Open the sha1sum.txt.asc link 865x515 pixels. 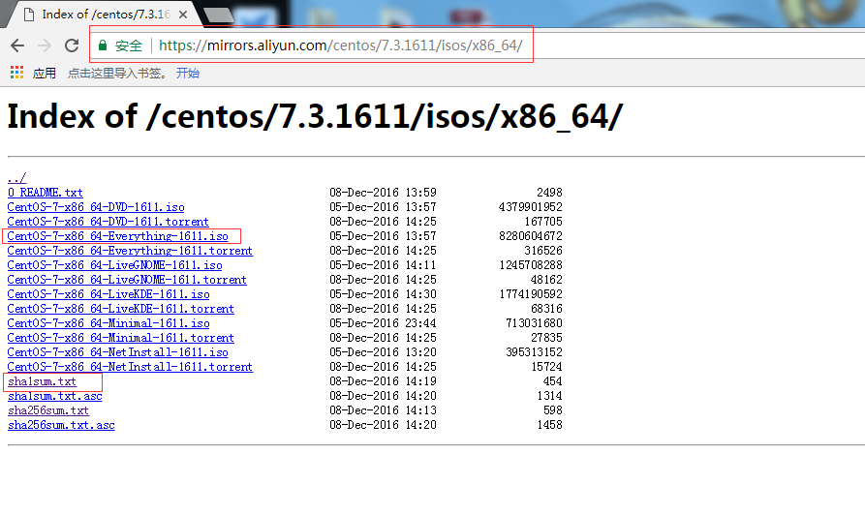tap(54, 395)
